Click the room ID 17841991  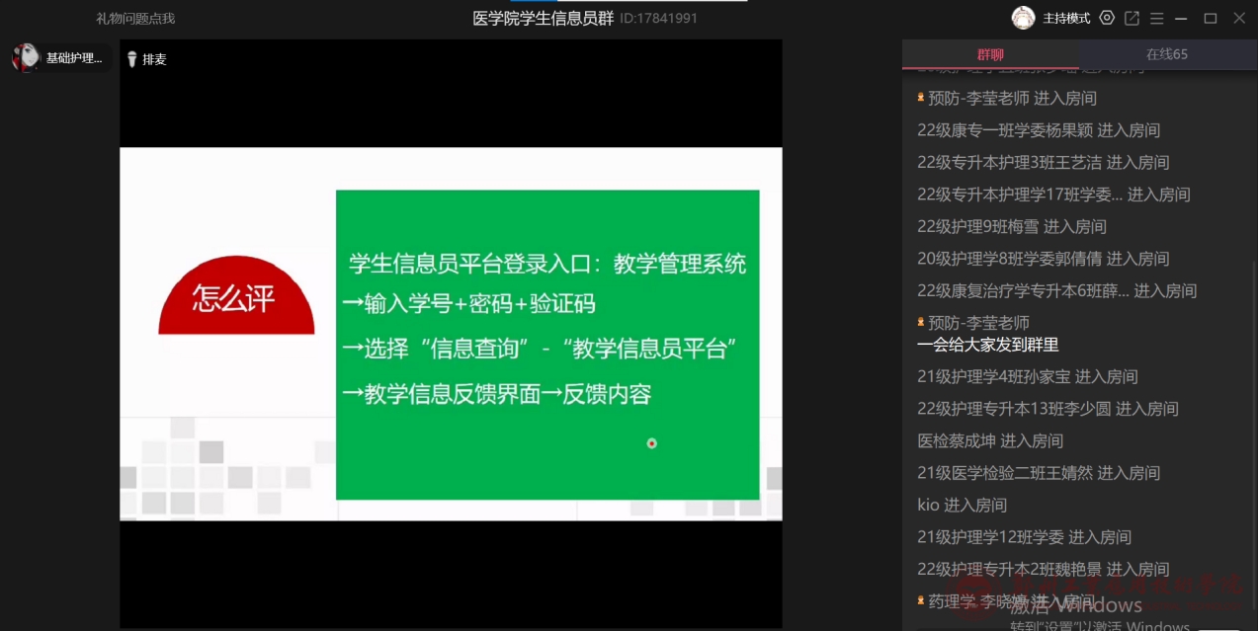click(658, 18)
